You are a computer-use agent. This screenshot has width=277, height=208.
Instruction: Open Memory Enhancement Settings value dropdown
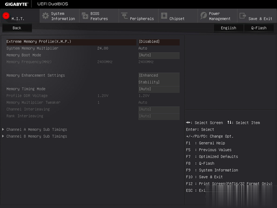click(159, 79)
